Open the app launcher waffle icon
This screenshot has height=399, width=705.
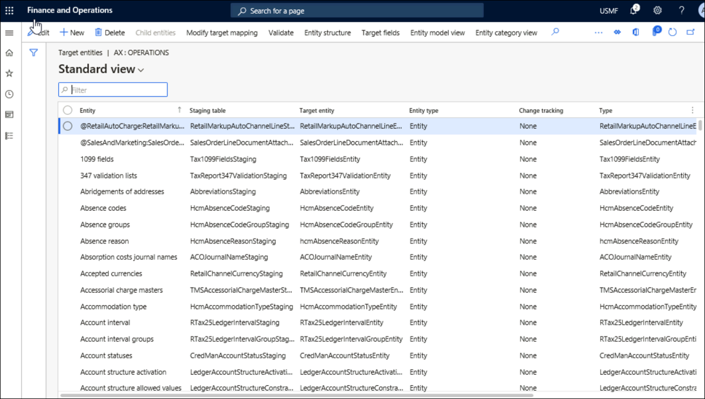tap(9, 11)
